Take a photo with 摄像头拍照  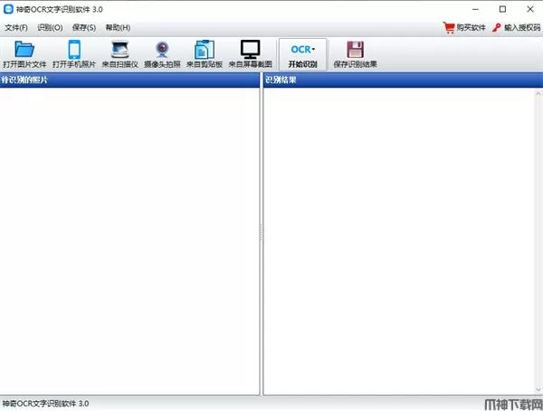162,54
